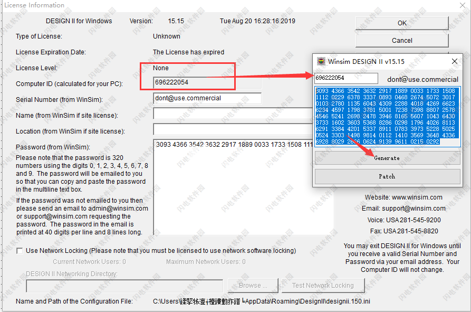Click the generated password text area in keygen
This screenshot has height=312, width=471.
coord(388,117)
